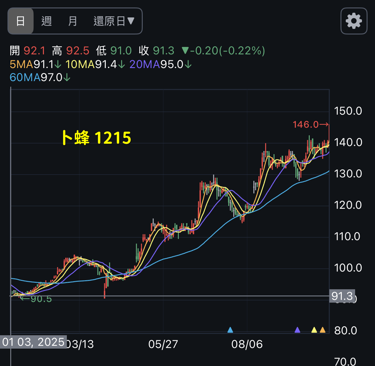Click the 01 03, 2025 date label
Viewport: 375px width, 366px height.
(33, 342)
